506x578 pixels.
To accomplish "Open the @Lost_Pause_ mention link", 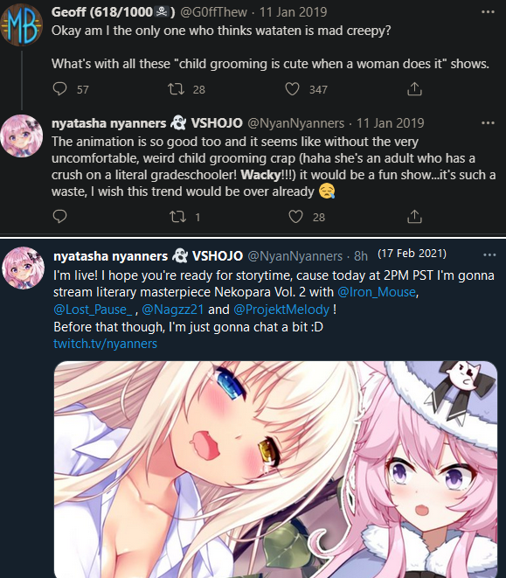I will point(93,309).
